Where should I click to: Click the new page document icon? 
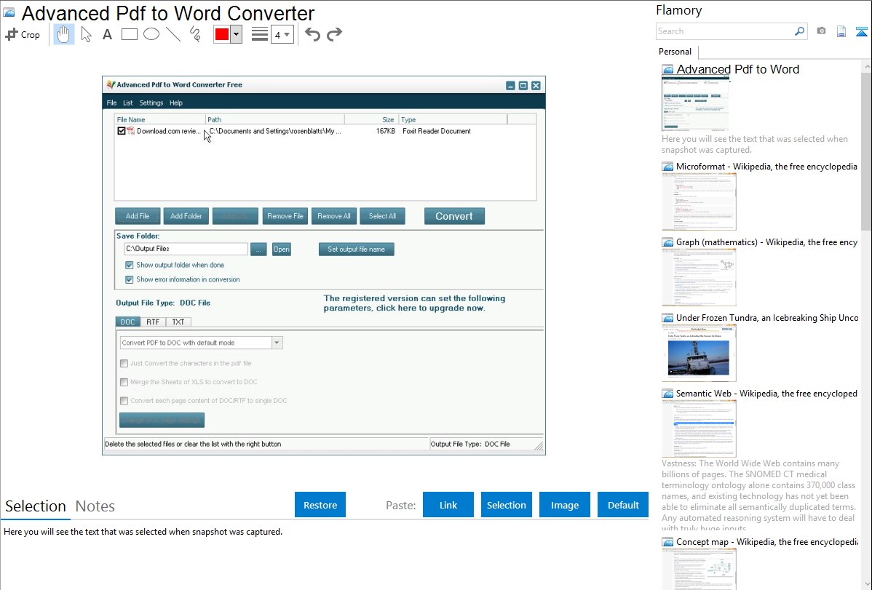(841, 31)
